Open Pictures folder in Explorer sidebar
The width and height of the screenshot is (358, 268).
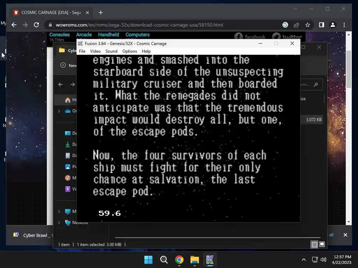pos(71,167)
